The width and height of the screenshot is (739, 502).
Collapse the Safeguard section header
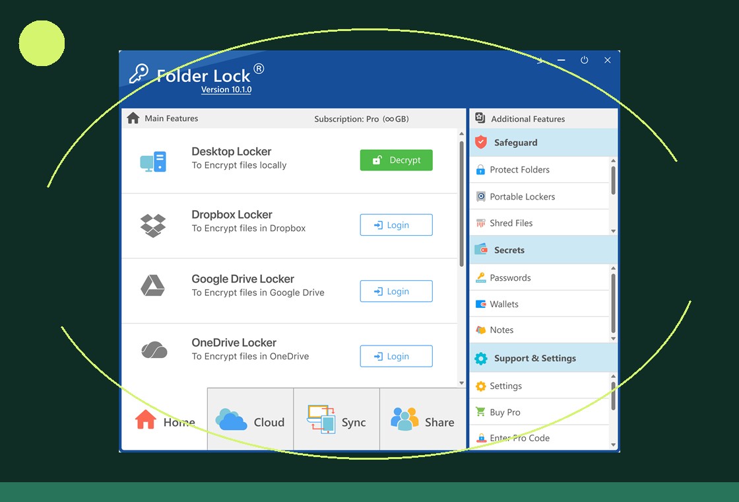544,143
